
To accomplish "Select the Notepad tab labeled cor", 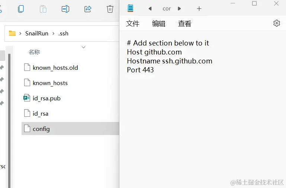I will click(x=167, y=9).
